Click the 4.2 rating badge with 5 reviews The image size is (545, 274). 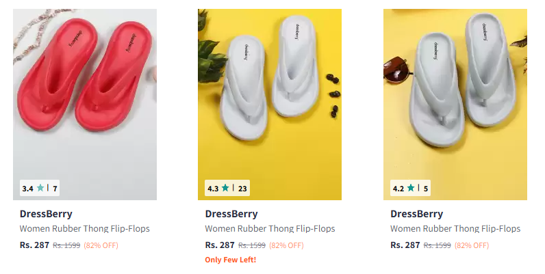pos(410,189)
